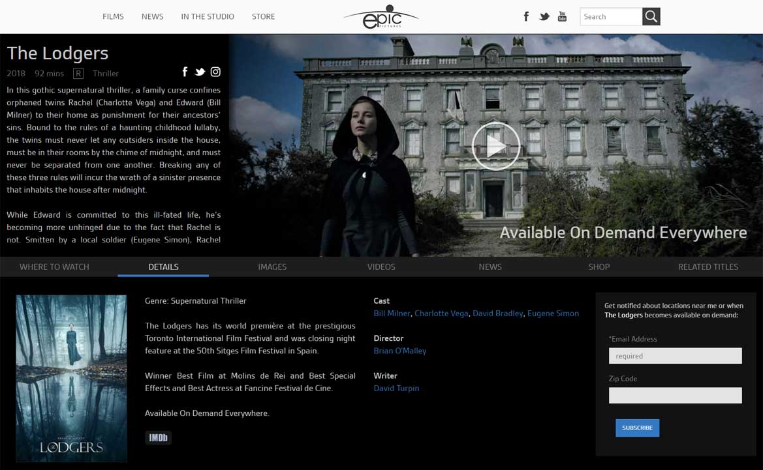Open the IMDb badge link
This screenshot has width=763, height=470.
(x=158, y=438)
